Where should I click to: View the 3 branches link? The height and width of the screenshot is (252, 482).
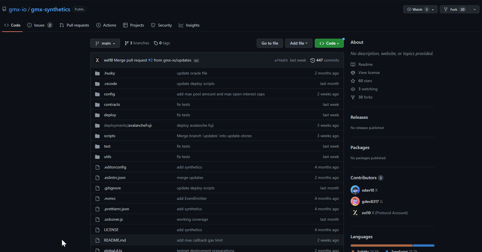[137, 43]
